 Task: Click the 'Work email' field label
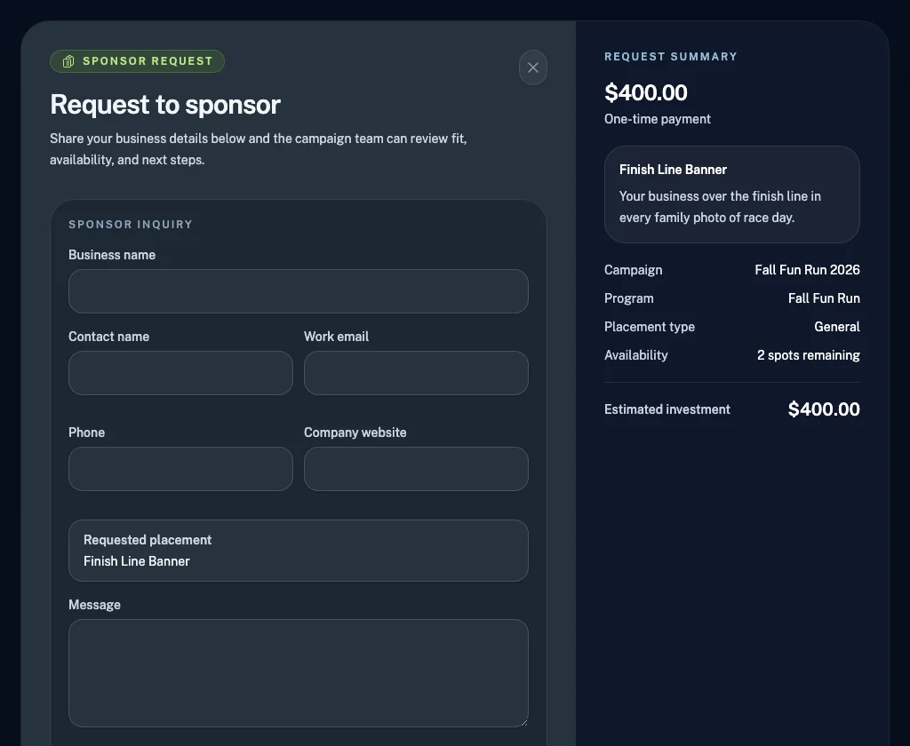point(336,337)
